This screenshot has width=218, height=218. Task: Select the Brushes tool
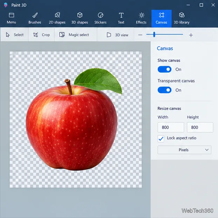(35, 18)
